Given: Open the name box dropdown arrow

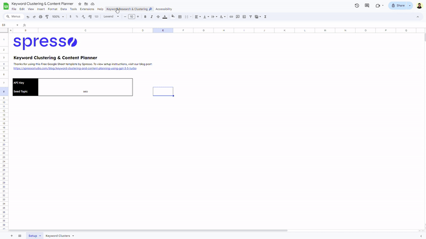Looking at the screenshot, I should 18,25.
